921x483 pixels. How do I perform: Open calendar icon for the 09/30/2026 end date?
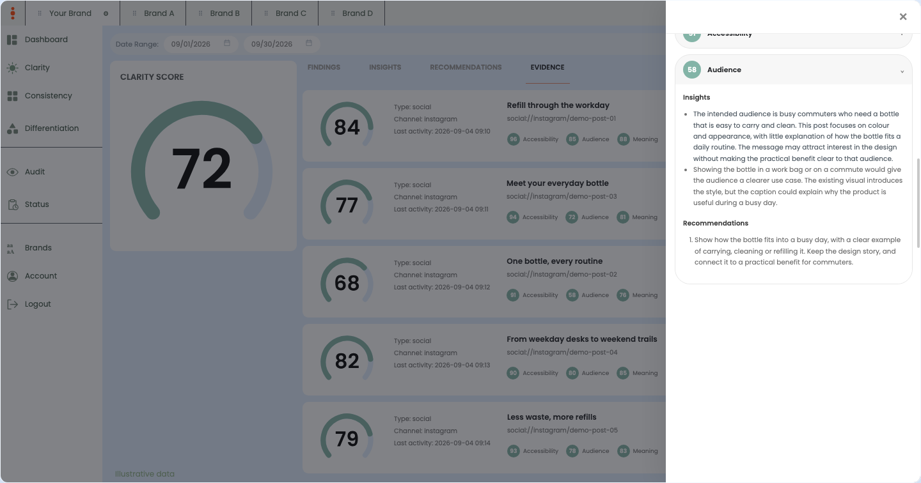tap(309, 43)
